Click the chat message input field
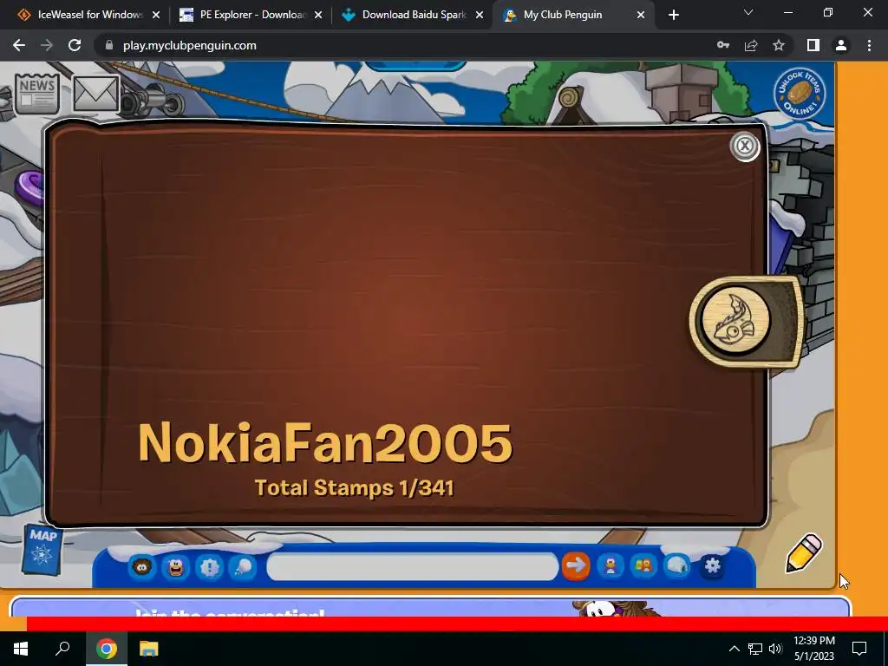 [x=412, y=566]
